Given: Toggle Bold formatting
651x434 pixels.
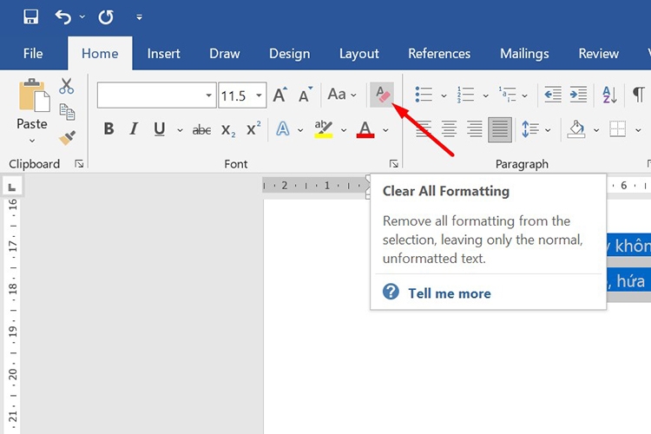Looking at the screenshot, I should (x=108, y=129).
